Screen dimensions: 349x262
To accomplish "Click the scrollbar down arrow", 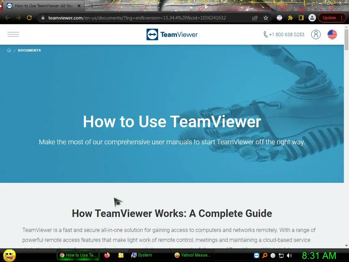I will (346, 246).
